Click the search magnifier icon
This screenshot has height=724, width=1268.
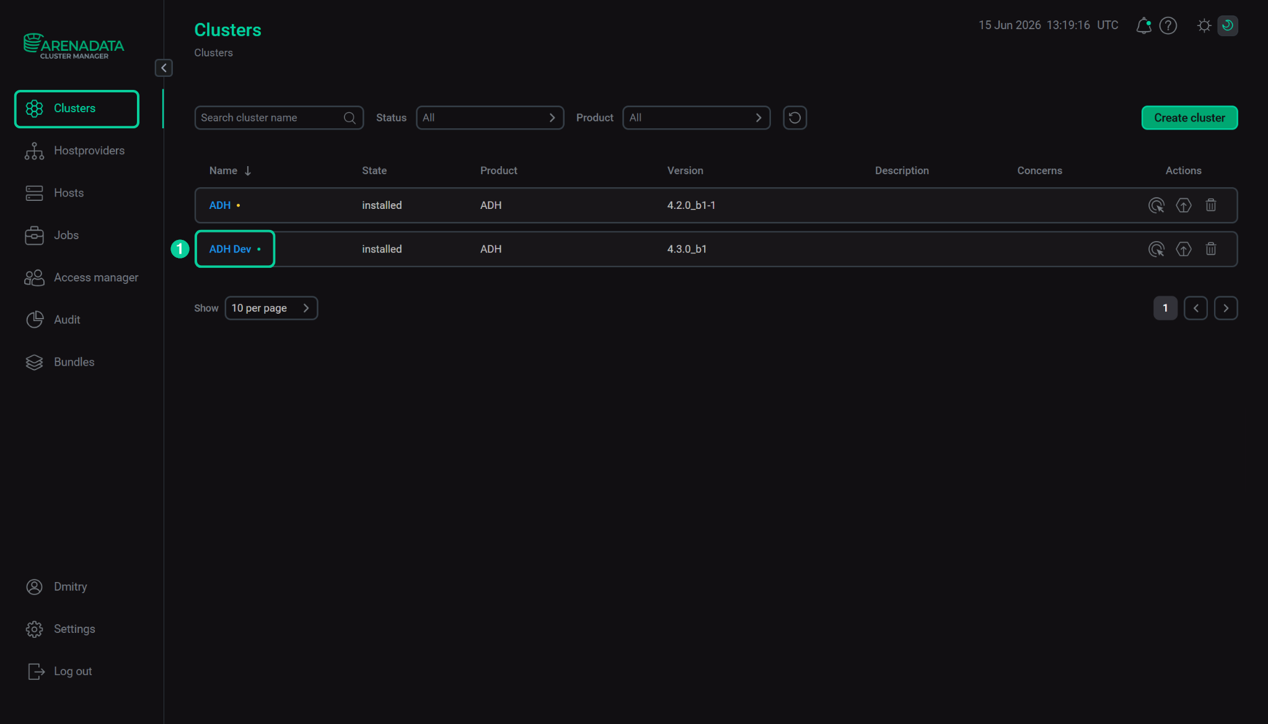coord(350,118)
